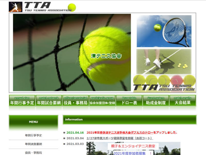Image resolution: width=206 pixels, height=155 pixels.
Task: Select 役員・事務局 officer/secretariat nav button
Action: (x=75, y=100)
